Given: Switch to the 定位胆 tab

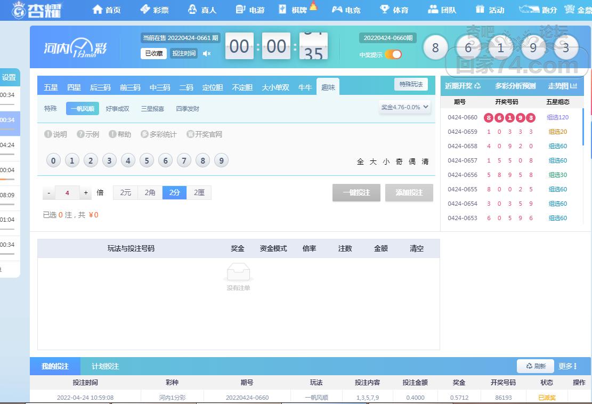Looking at the screenshot, I should pos(212,87).
